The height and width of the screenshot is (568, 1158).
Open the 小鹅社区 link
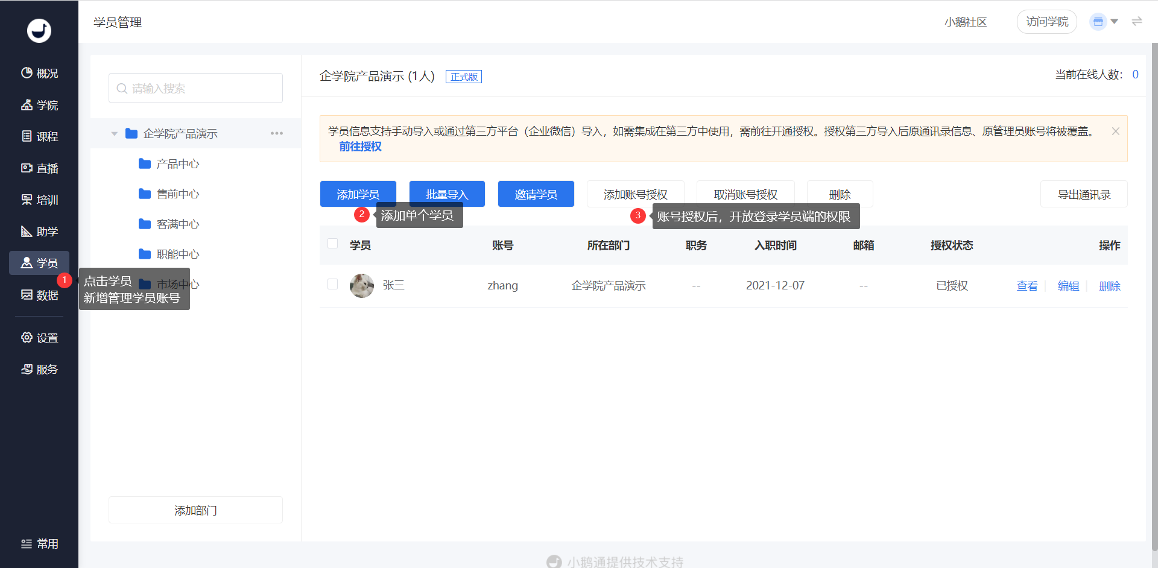pos(966,22)
